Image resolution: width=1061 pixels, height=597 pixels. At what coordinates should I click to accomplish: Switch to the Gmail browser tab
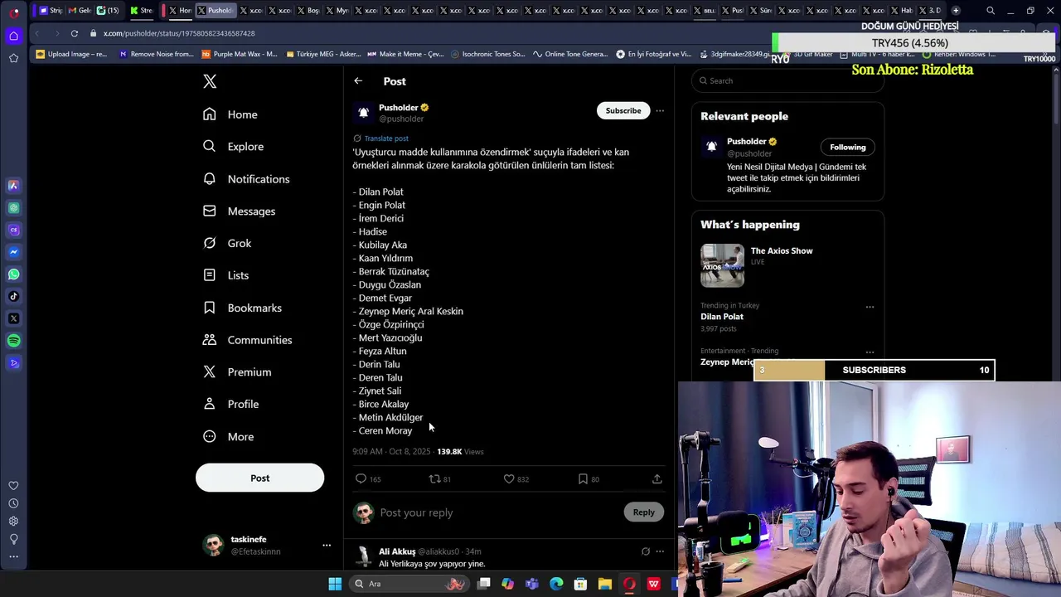pos(80,11)
